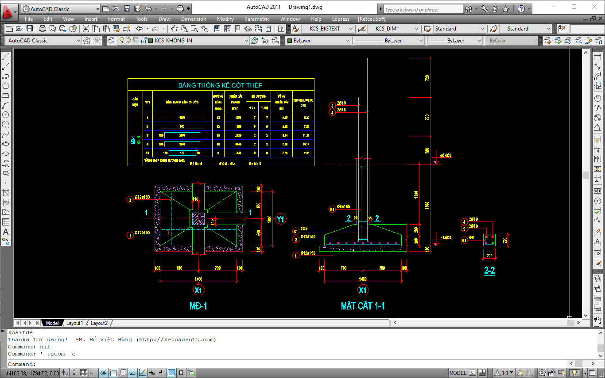Open the Parametric menu

[x=257, y=19]
